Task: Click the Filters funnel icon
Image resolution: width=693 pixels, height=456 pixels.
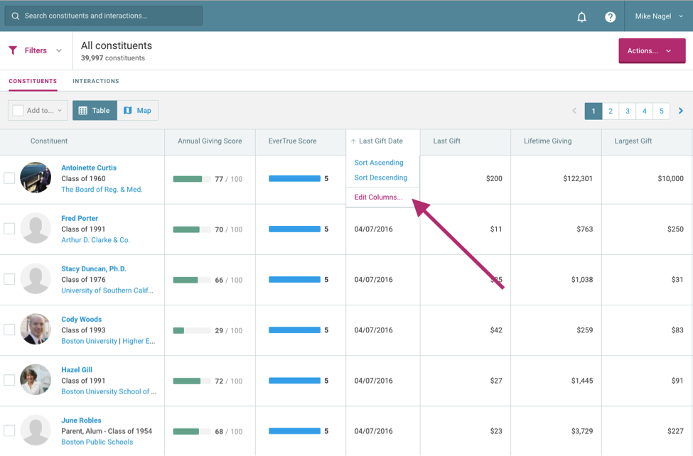Action: [x=13, y=50]
